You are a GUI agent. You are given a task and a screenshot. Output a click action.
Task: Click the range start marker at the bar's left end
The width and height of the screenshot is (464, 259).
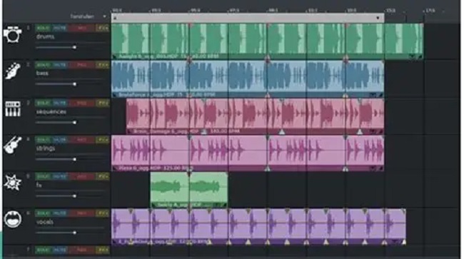[115, 18]
